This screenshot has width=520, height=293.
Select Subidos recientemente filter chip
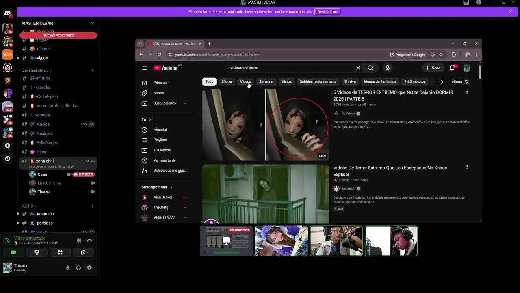[318, 81]
